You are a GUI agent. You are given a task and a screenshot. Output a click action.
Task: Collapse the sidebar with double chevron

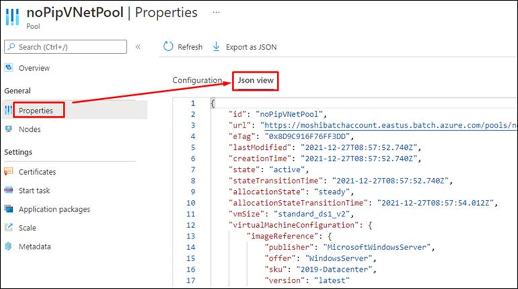(138, 47)
